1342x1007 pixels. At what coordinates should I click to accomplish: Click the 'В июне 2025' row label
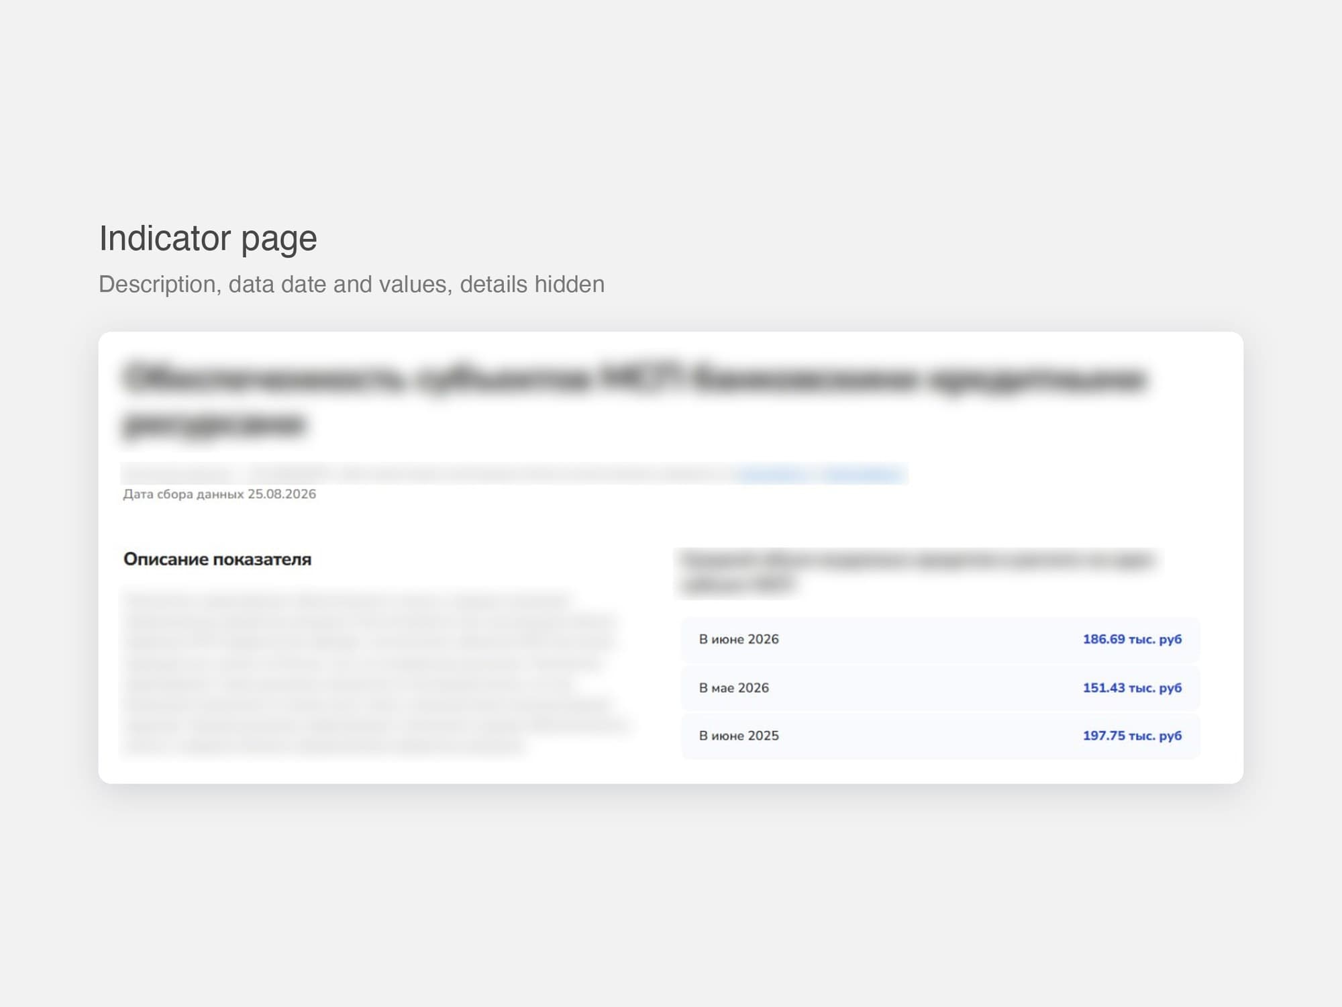click(x=739, y=736)
